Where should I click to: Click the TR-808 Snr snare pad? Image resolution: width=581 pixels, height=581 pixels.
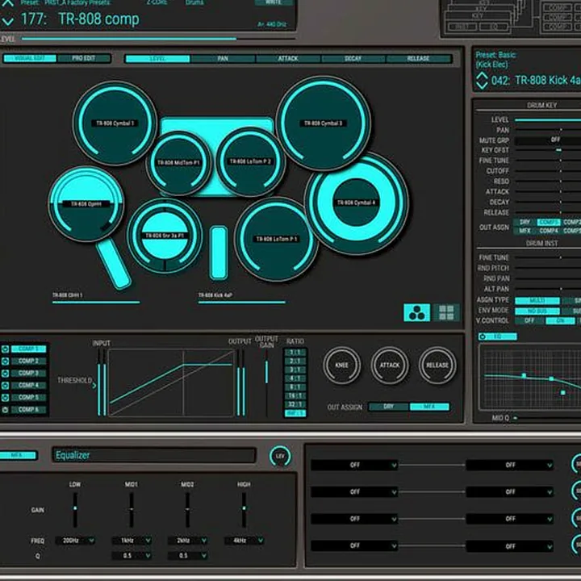pos(165,236)
